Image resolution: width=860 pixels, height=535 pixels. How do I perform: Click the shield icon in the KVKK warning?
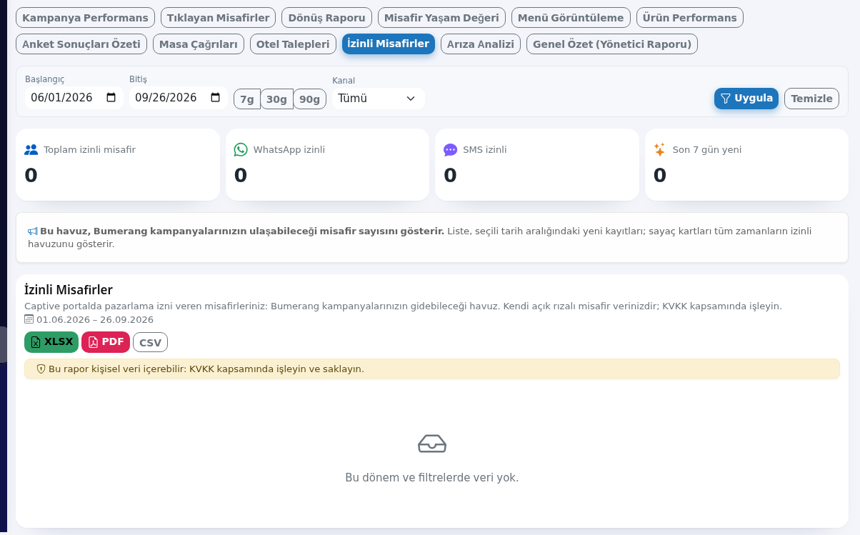coord(41,369)
